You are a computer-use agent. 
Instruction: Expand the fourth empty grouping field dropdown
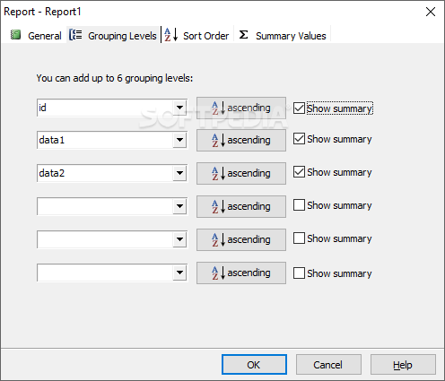(179, 206)
